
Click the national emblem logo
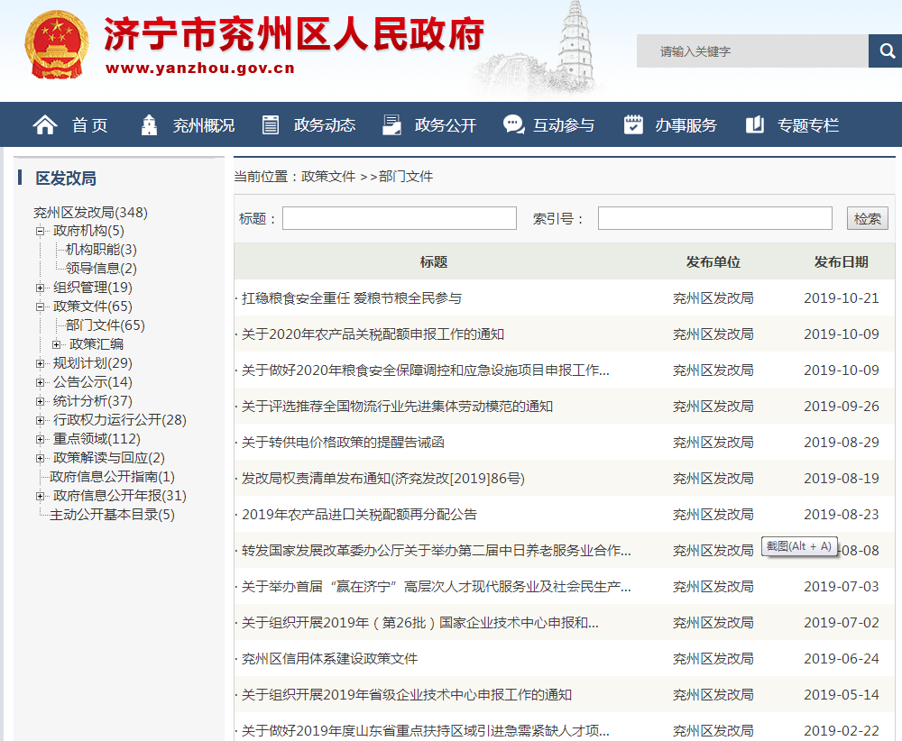pyautogui.click(x=57, y=45)
